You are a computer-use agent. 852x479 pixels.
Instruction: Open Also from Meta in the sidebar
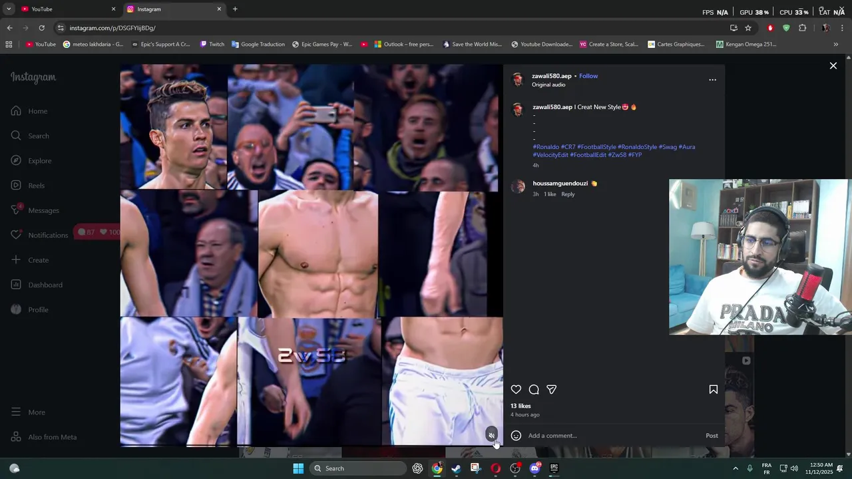[x=44, y=437]
